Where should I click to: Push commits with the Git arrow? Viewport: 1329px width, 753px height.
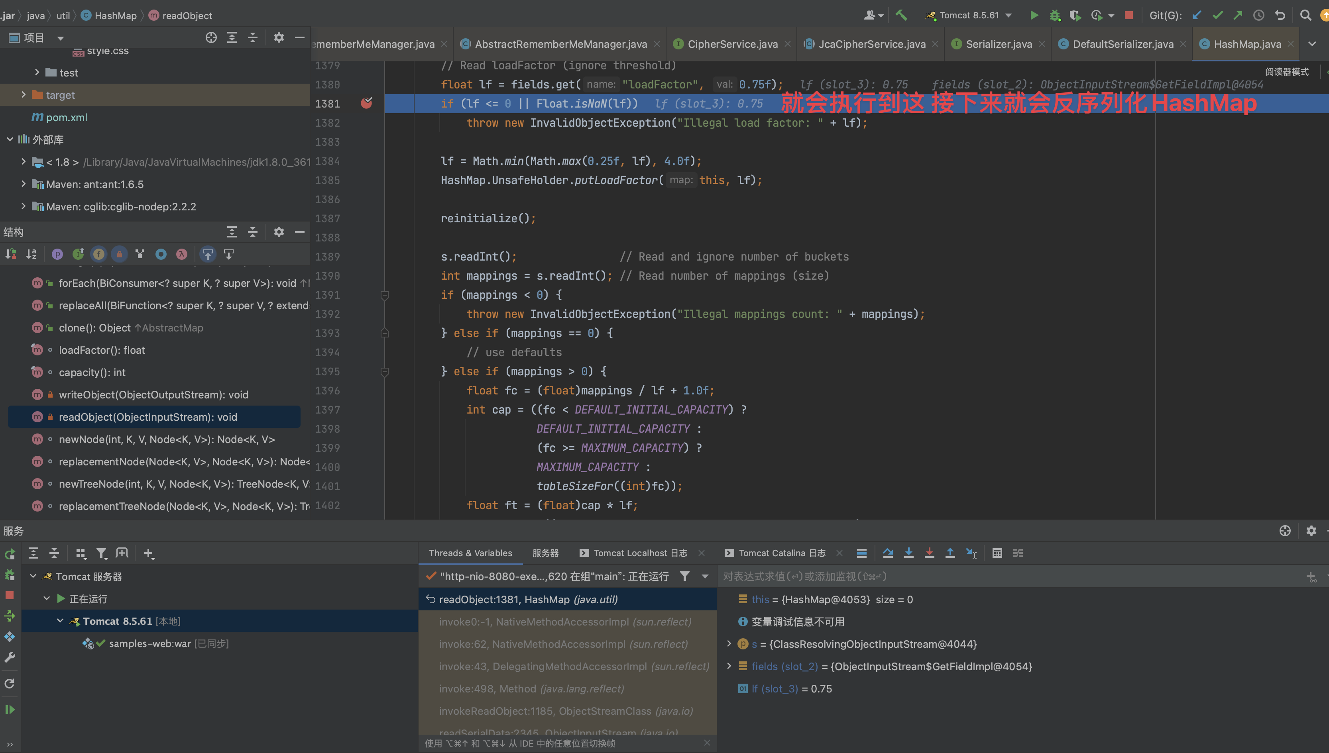point(1238,15)
